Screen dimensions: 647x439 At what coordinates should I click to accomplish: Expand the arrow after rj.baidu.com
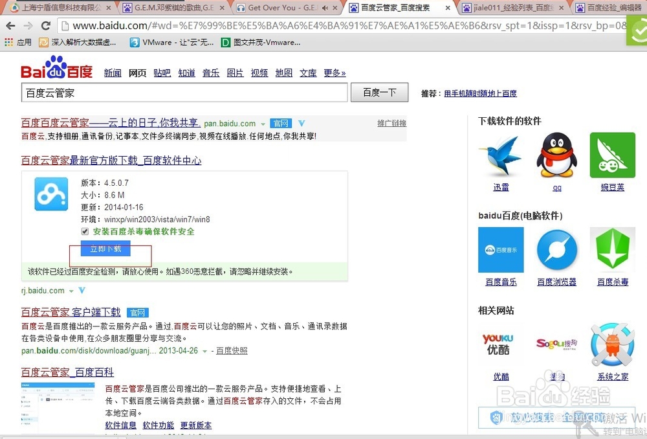coord(71,291)
